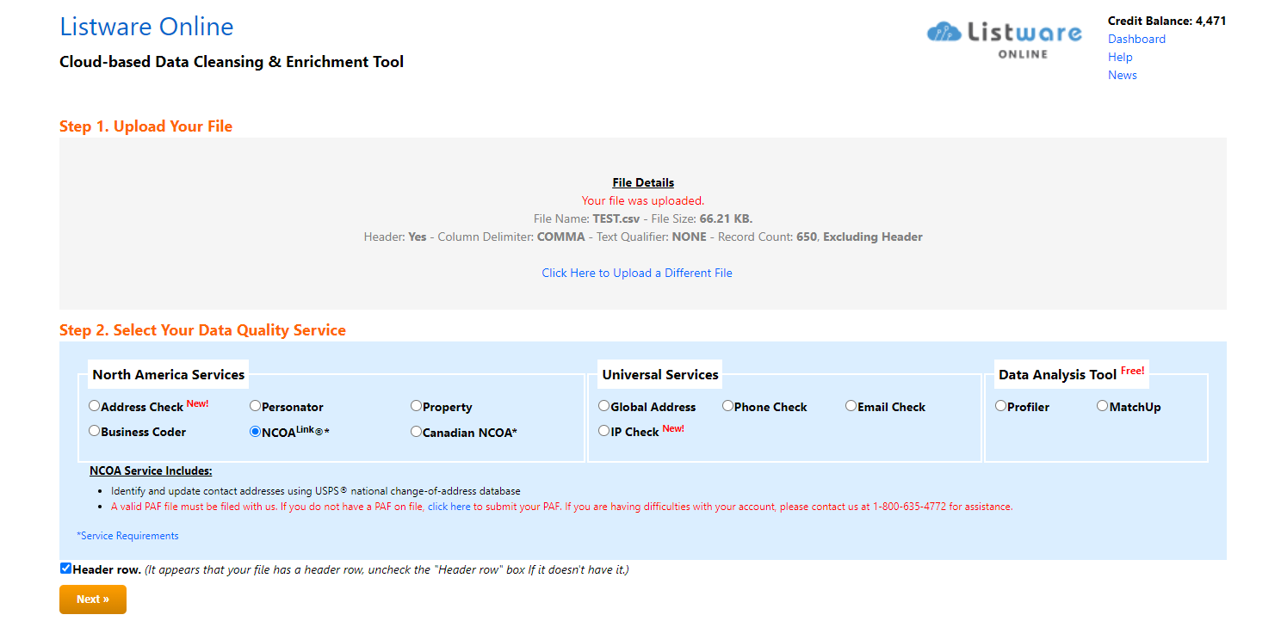Uncheck the Header row checkbox
The width and height of the screenshot is (1281, 621).
click(66, 569)
